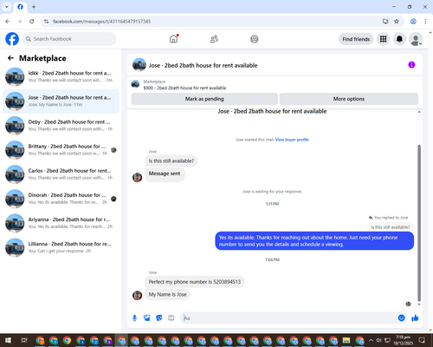Click the address bar URL
Screen dimensions: 433x347
pos(101,22)
